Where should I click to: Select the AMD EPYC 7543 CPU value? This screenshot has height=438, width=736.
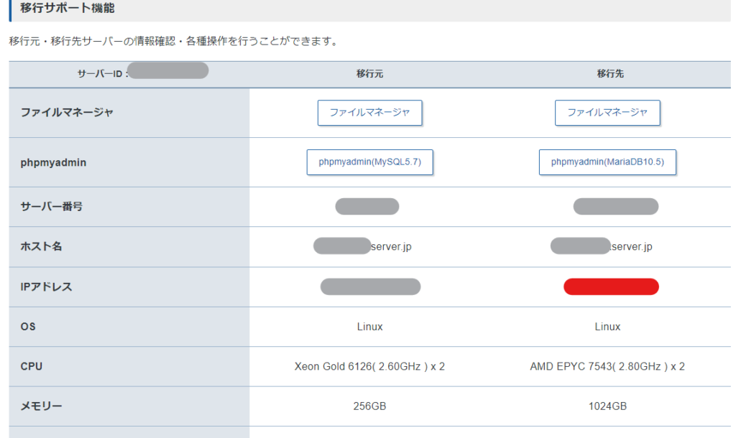[607, 366]
